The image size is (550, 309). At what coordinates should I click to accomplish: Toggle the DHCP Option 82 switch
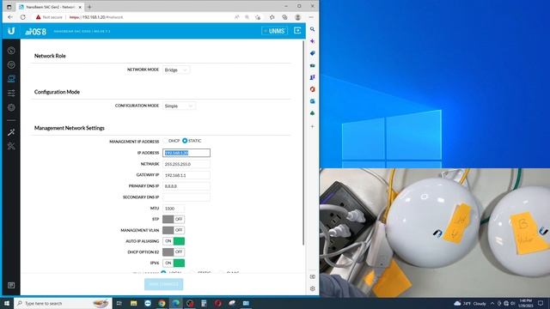click(x=174, y=251)
